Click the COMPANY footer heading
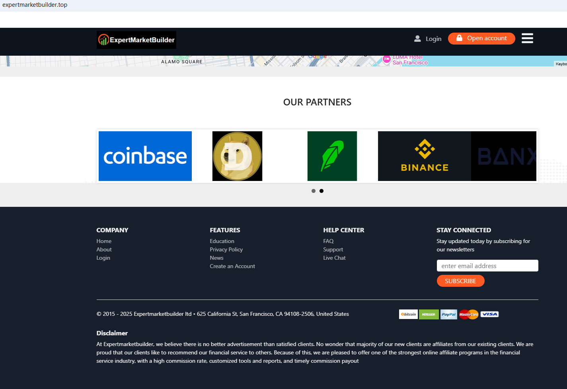 [x=112, y=230]
